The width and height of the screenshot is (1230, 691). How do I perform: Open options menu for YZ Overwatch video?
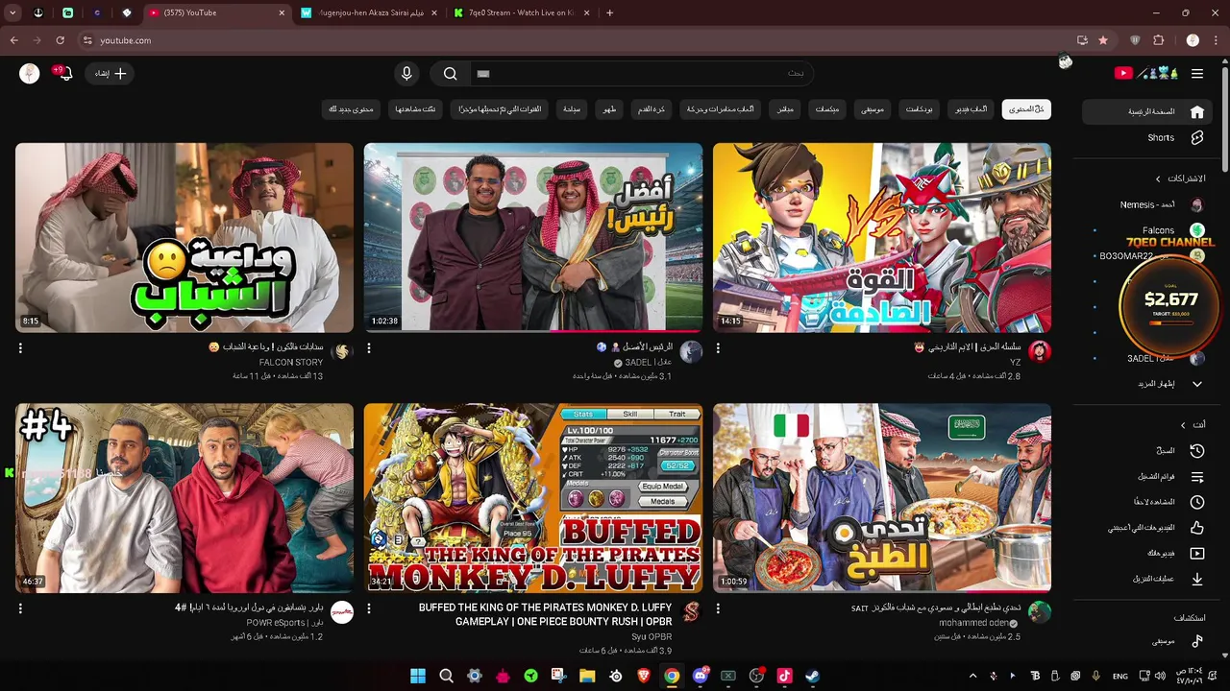pyautogui.click(x=718, y=348)
